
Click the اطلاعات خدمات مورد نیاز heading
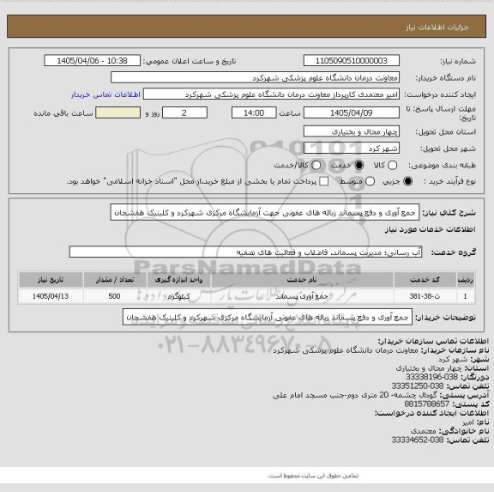430,229
